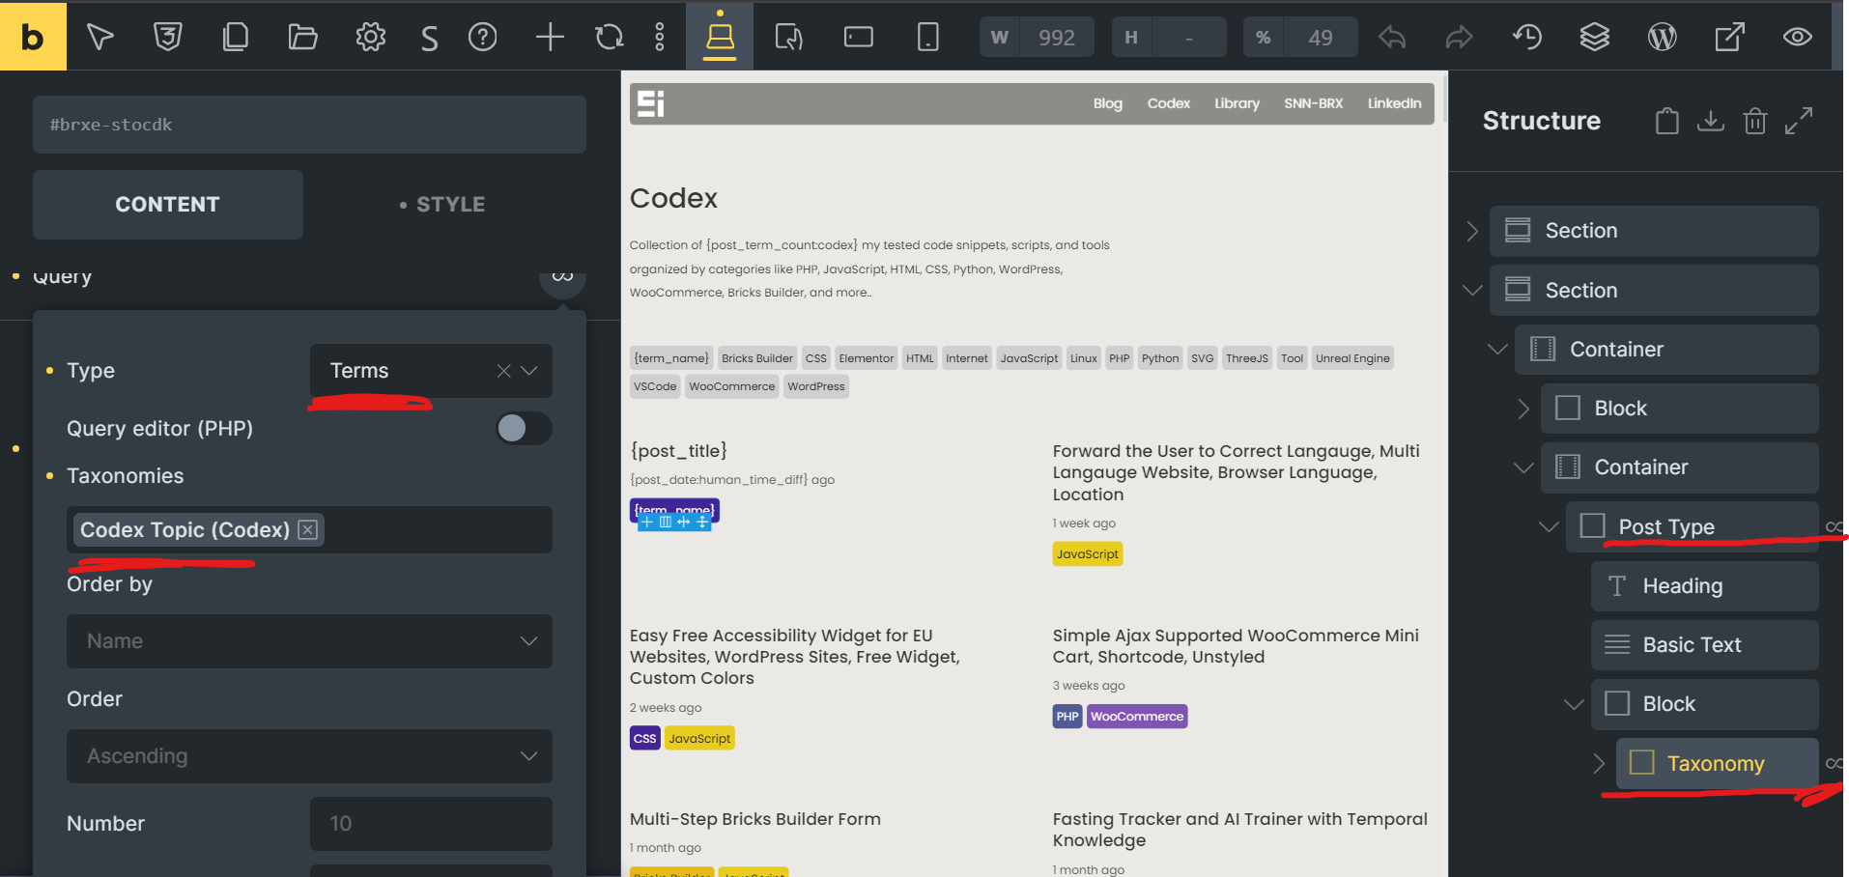Collapse the Block below Basic Text
Screen dimensions: 1849x877
pyautogui.click(x=1574, y=704)
